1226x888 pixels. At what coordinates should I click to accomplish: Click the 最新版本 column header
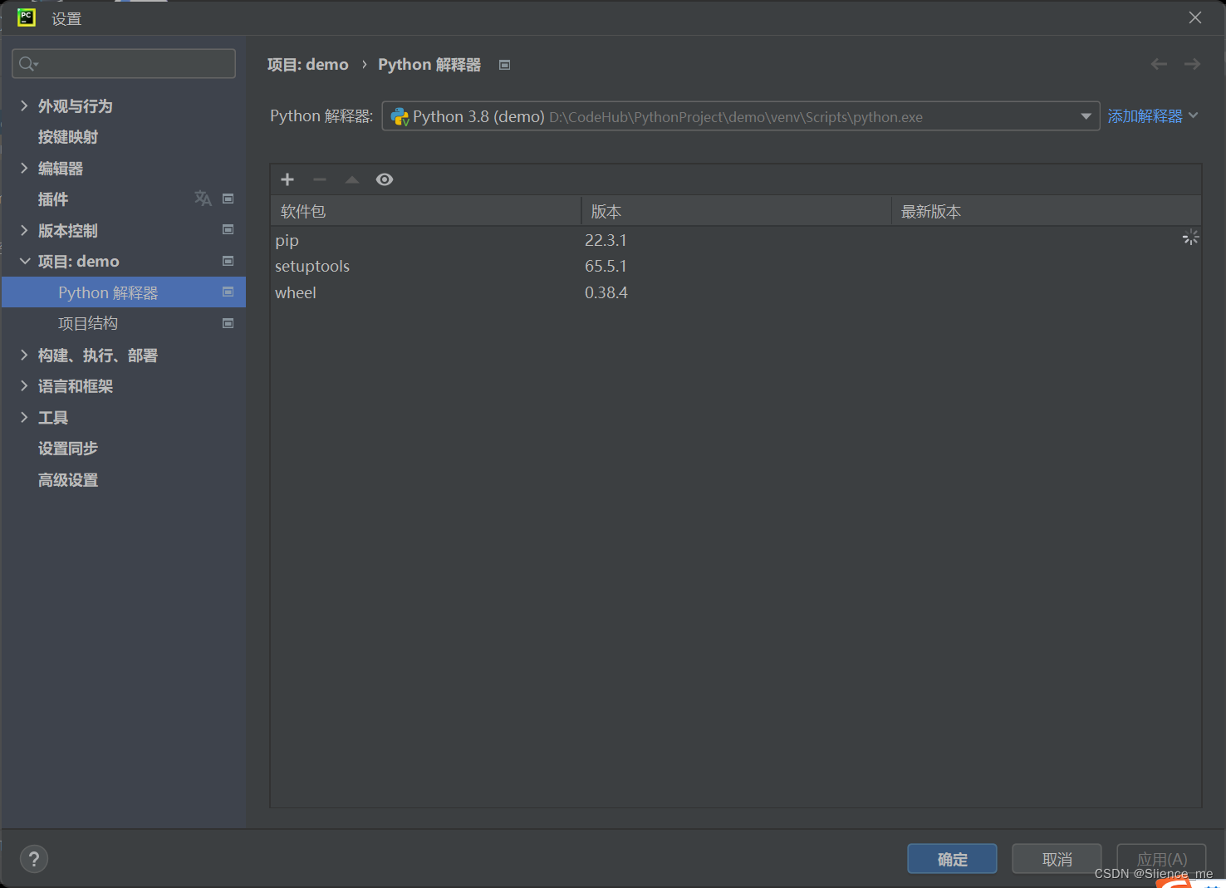[1046, 211]
